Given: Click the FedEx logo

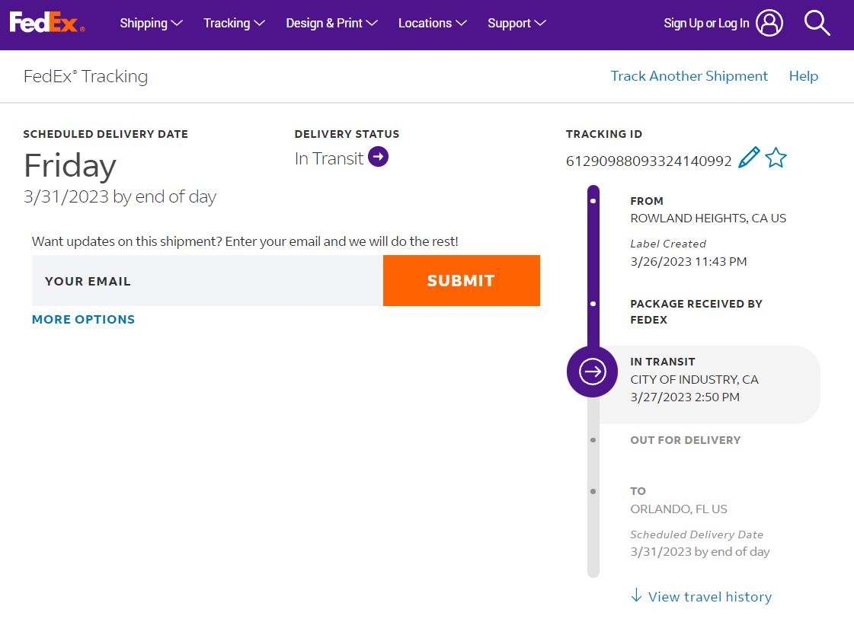Looking at the screenshot, I should point(46,24).
